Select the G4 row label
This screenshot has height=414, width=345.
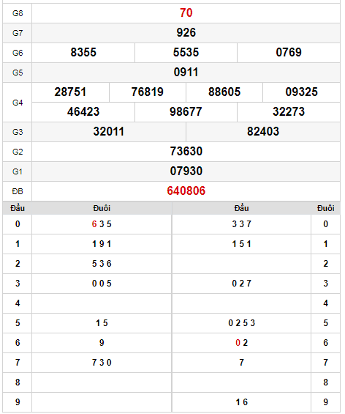click(18, 103)
